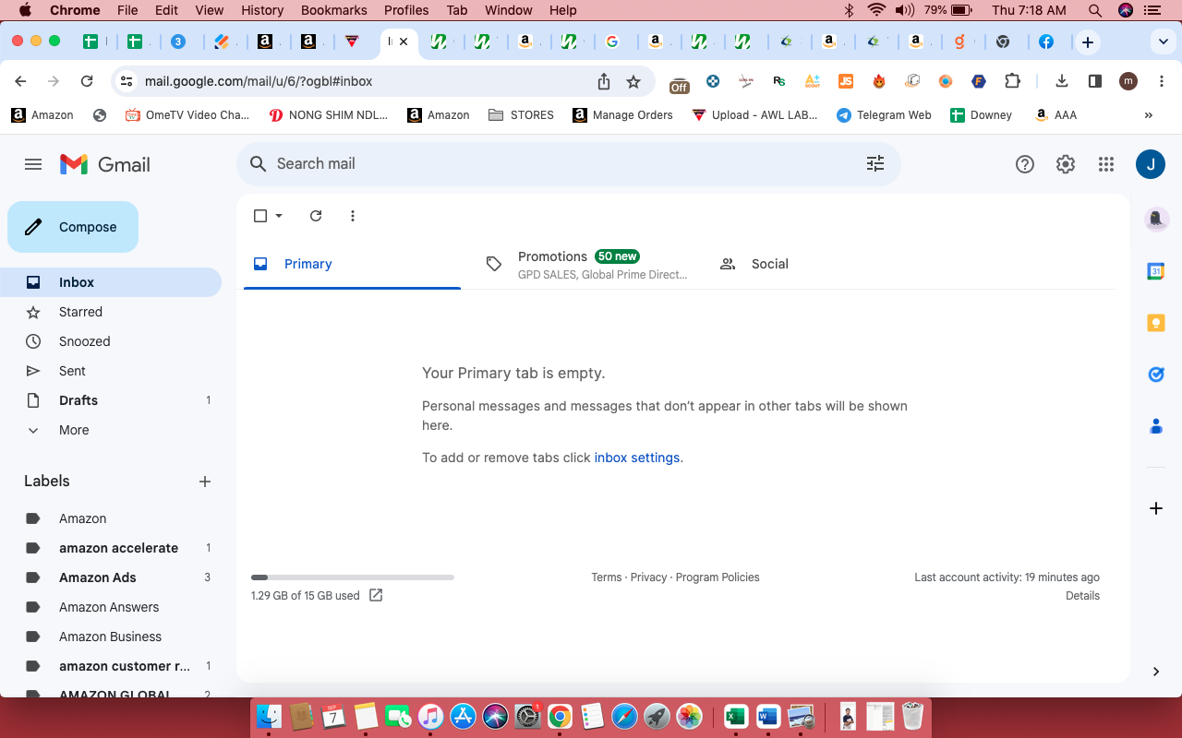Hide Gmail side panel arrow
This screenshot has width=1182, height=738.
point(1155,672)
